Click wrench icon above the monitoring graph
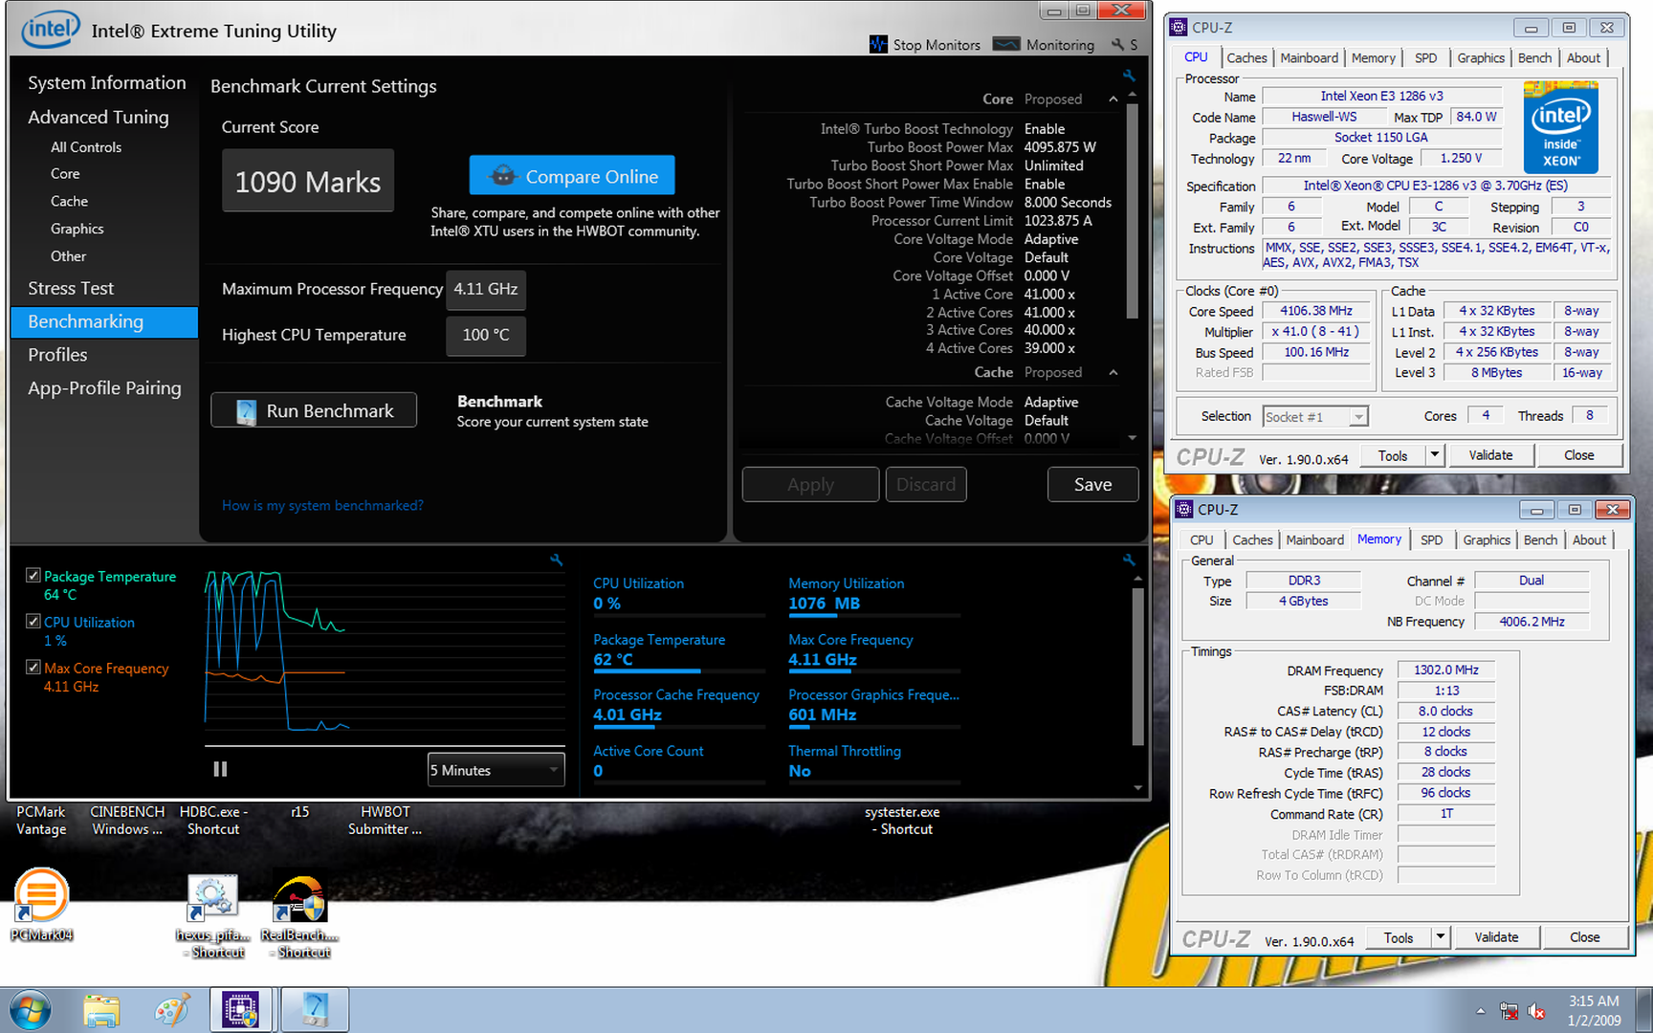1653x1033 pixels. 556,560
